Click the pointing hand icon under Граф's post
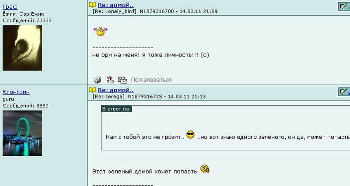 click(110, 80)
